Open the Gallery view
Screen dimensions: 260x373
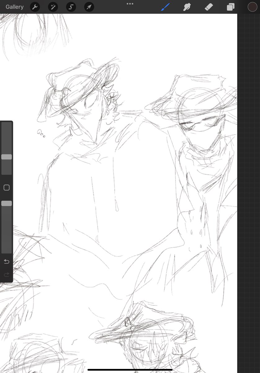[x=15, y=7]
